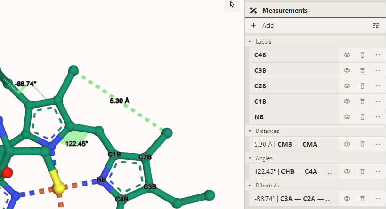The height and width of the screenshot is (209, 386).
Task: Delete the C1B label
Action: pyautogui.click(x=362, y=101)
